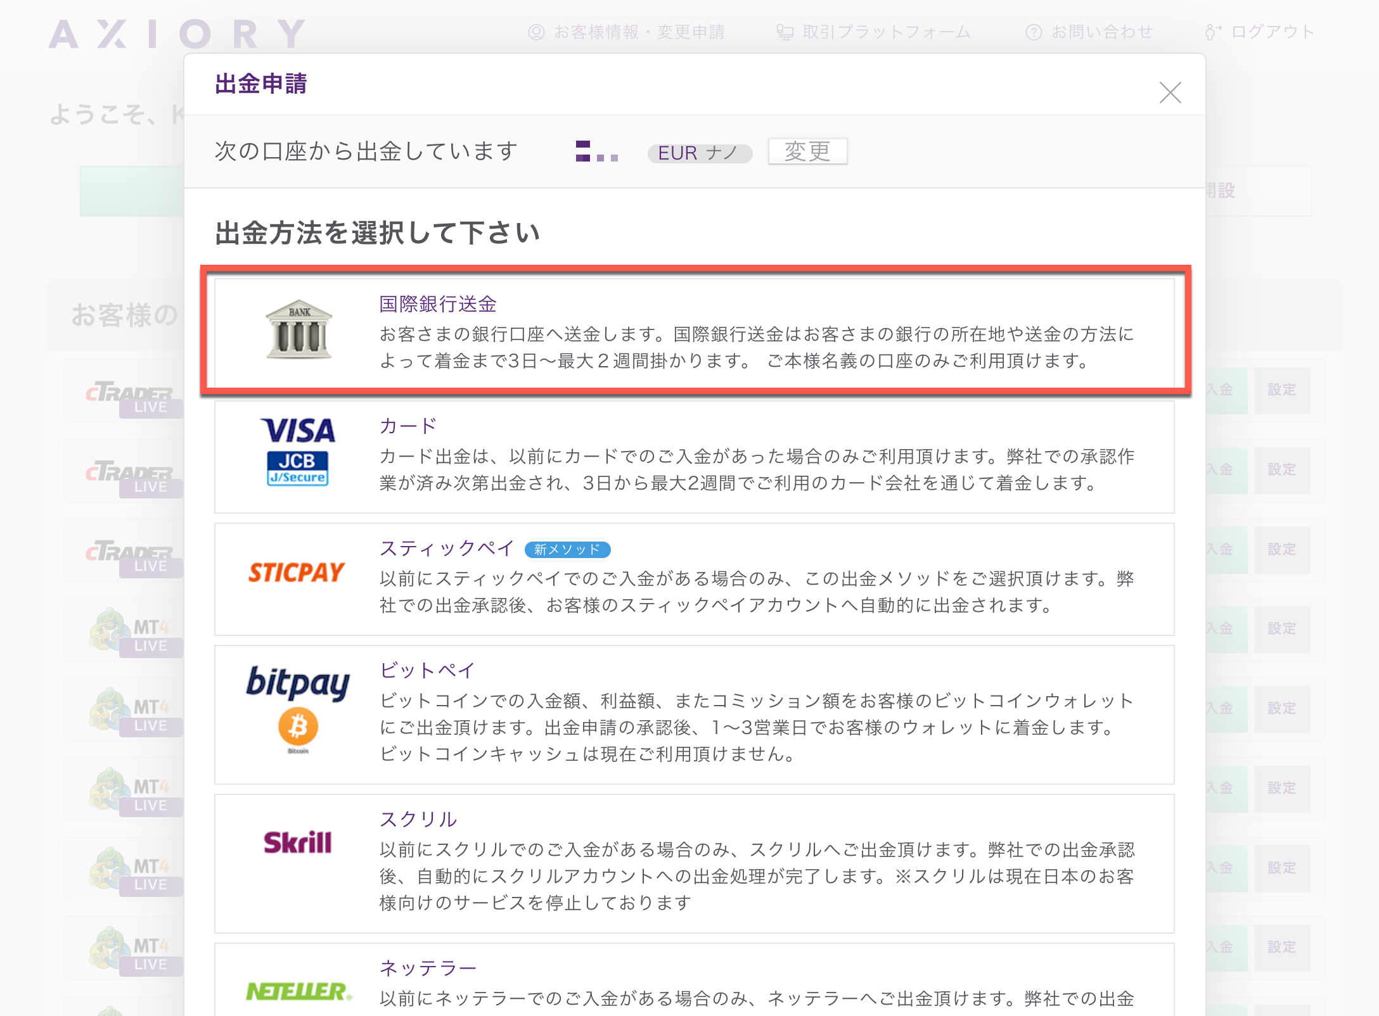
Task: Click 設定 for fourth MT4 account row
Action: (x=1282, y=868)
